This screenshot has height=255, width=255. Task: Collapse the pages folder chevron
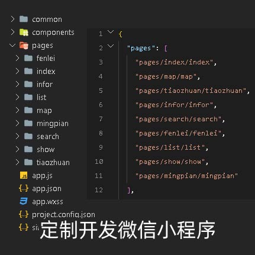pyautogui.click(x=12, y=46)
